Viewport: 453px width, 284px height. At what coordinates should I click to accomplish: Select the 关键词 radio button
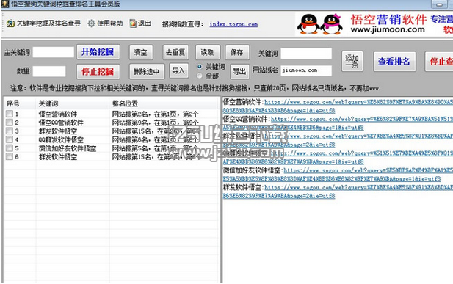[x=200, y=67]
